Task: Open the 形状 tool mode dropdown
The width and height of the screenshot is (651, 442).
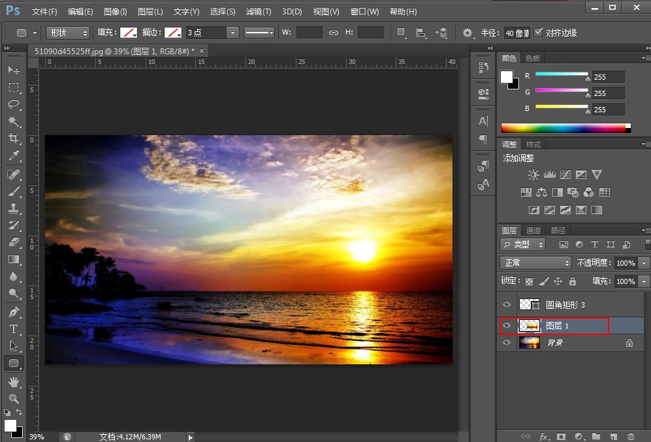Action: (68, 33)
